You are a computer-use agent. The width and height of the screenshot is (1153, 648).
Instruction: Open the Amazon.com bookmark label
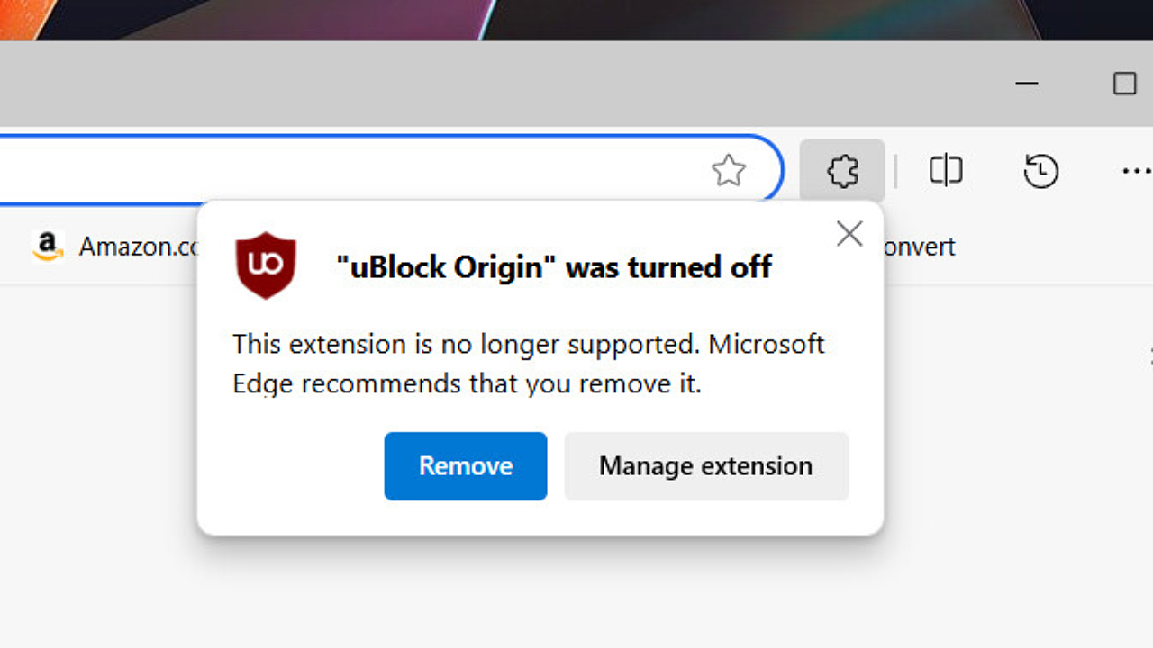coord(138,246)
